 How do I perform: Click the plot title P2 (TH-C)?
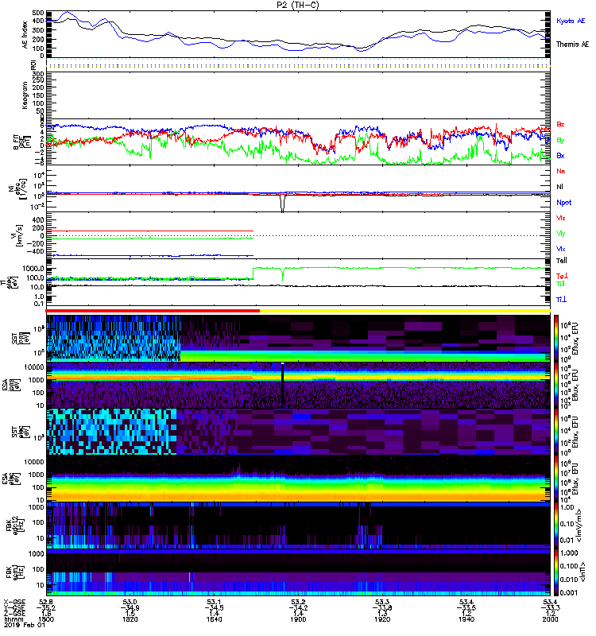[x=297, y=5]
